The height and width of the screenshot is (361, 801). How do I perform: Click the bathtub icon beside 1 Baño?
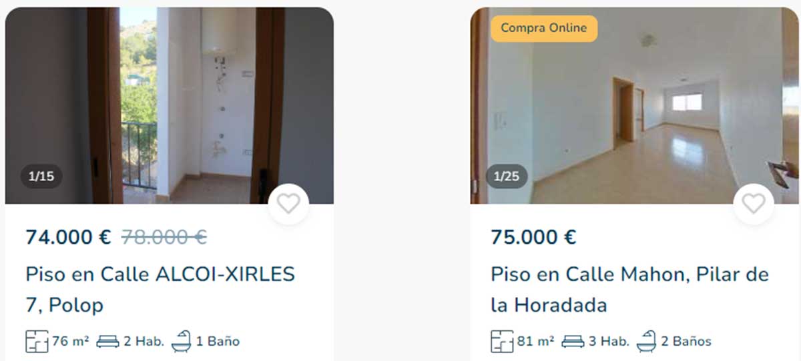[x=181, y=341]
